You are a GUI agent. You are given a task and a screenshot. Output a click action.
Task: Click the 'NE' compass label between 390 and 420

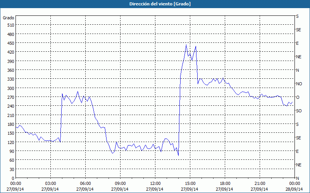click(299, 57)
